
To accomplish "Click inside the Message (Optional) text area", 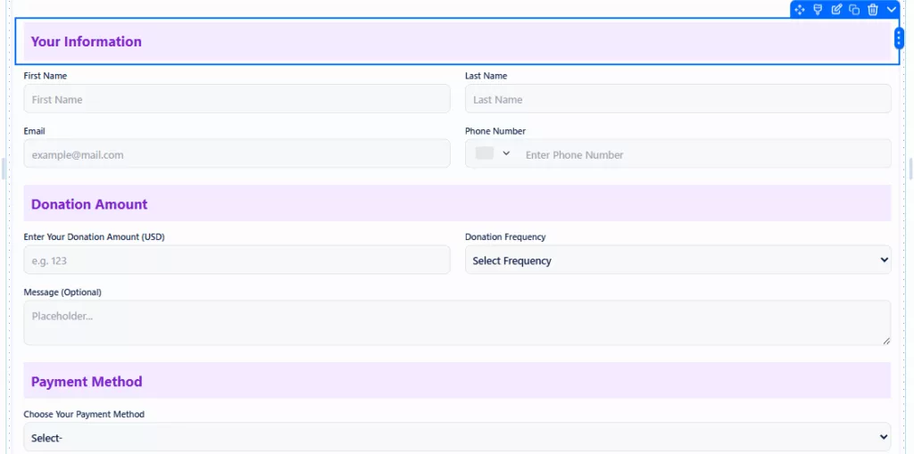I will [457, 322].
